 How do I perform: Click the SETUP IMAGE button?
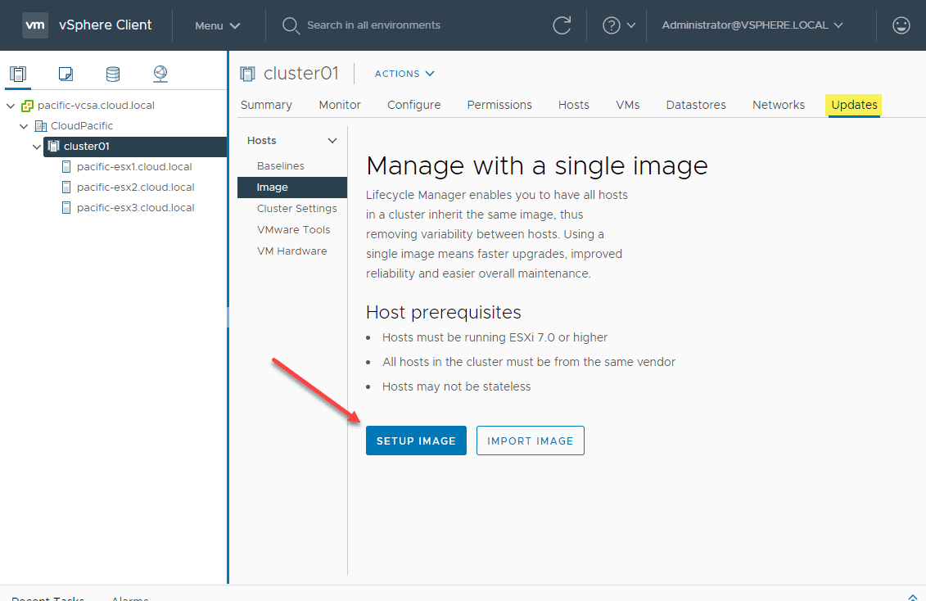(x=416, y=441)
